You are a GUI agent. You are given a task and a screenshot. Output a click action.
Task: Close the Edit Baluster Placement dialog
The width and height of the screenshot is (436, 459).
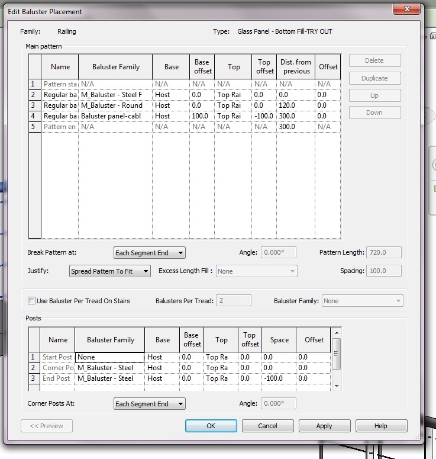406,9
